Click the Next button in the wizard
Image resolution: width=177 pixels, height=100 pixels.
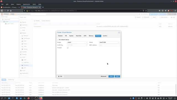[x=117, y=76]
